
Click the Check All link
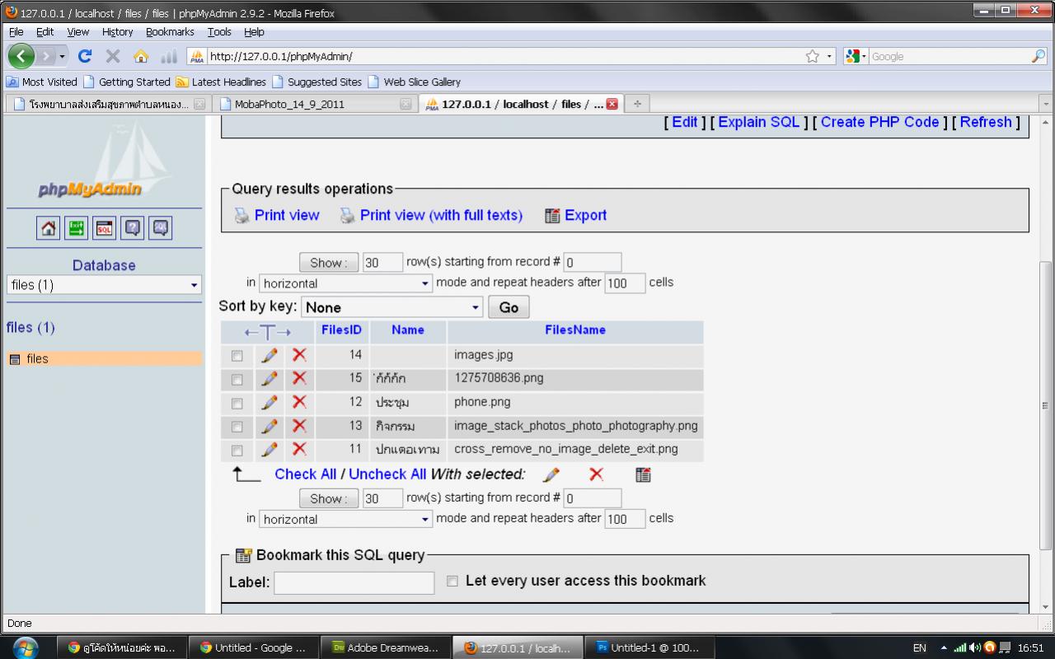click(306, 474)
